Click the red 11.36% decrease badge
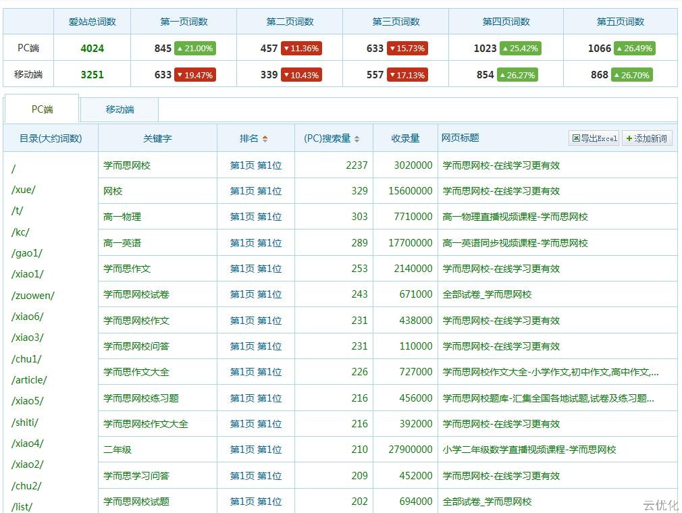Image resolution: width=682 pixels, height=513 pixels. coord(301,48)
